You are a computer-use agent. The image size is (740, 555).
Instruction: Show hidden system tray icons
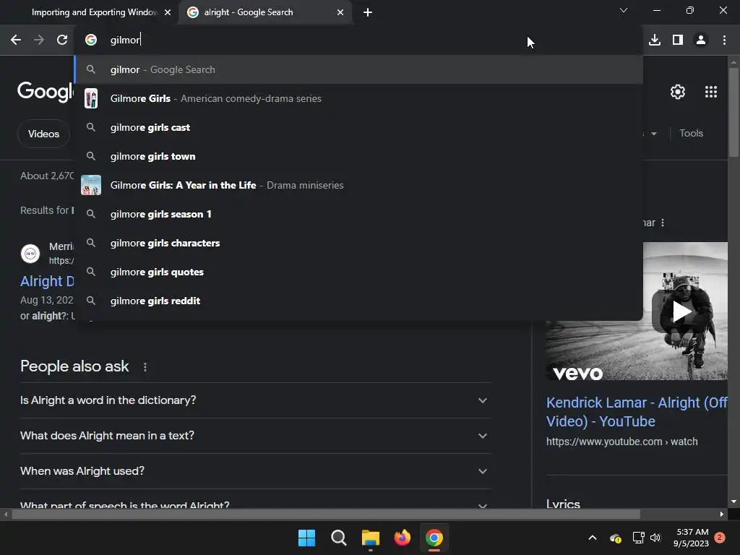click(x=593, y=538)
